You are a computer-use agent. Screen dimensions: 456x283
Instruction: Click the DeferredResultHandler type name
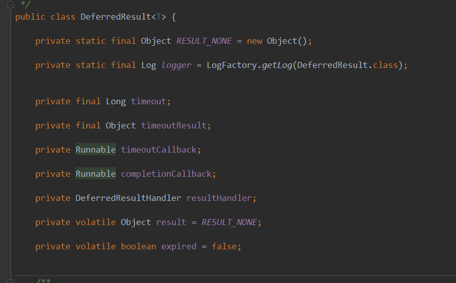coord(128,198)
